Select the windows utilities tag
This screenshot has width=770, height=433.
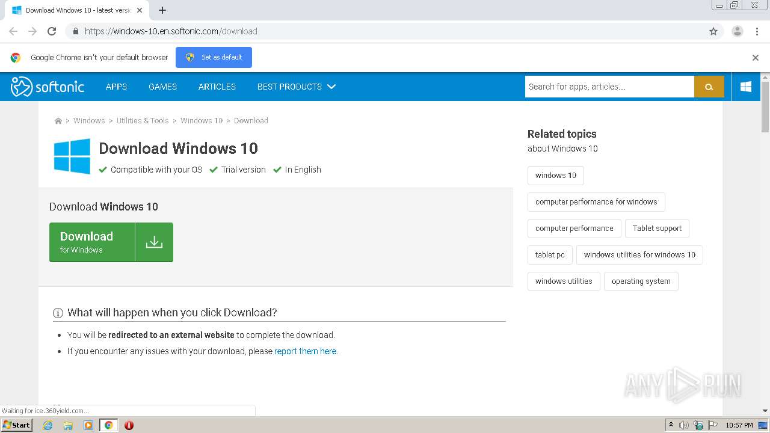point(564,281)
